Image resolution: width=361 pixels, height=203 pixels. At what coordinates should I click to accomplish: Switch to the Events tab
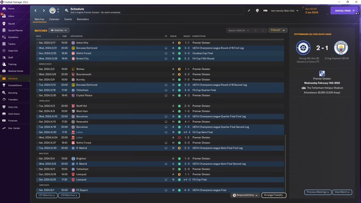click(x=68, y=19)
